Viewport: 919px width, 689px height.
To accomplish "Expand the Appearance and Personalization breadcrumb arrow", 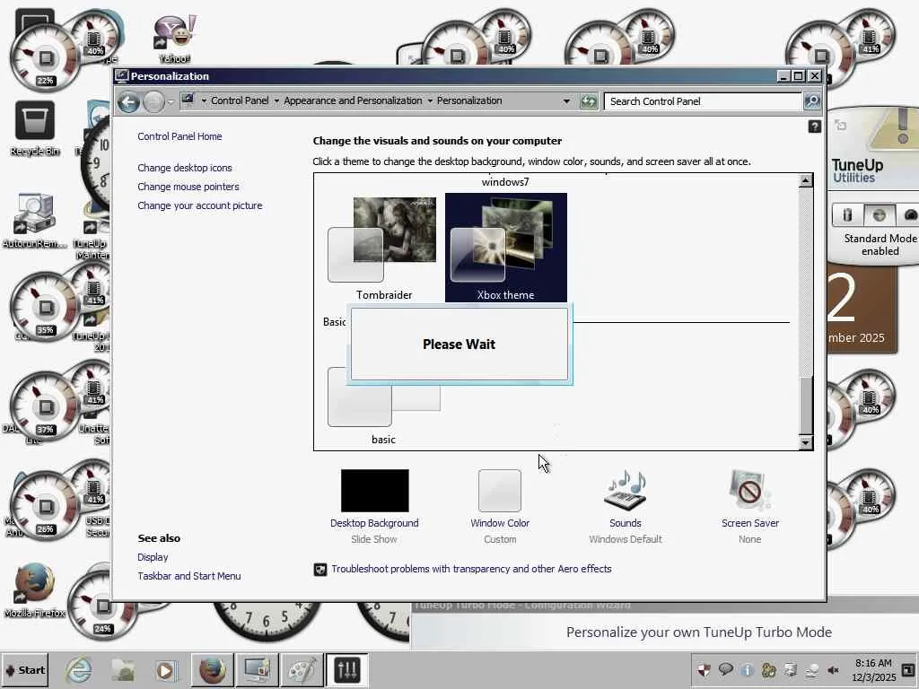I will point(430,100).
